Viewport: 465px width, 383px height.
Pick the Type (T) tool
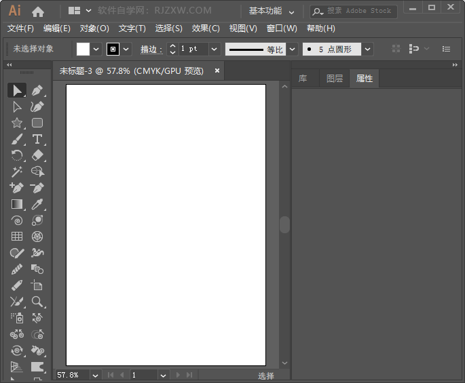point(37,139)
